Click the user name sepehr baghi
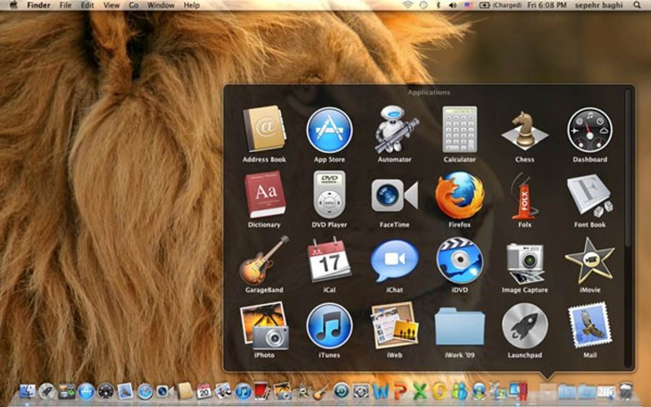This screenshot has width=651, height=407. click(x=598, y=5)
